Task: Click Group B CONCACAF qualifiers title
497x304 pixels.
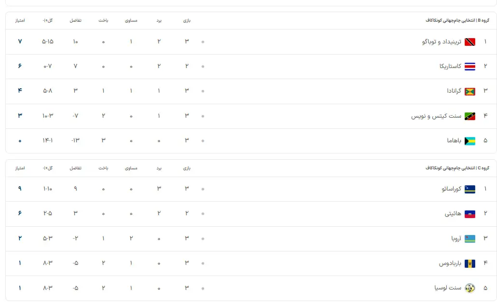Action: click(457, 20)
